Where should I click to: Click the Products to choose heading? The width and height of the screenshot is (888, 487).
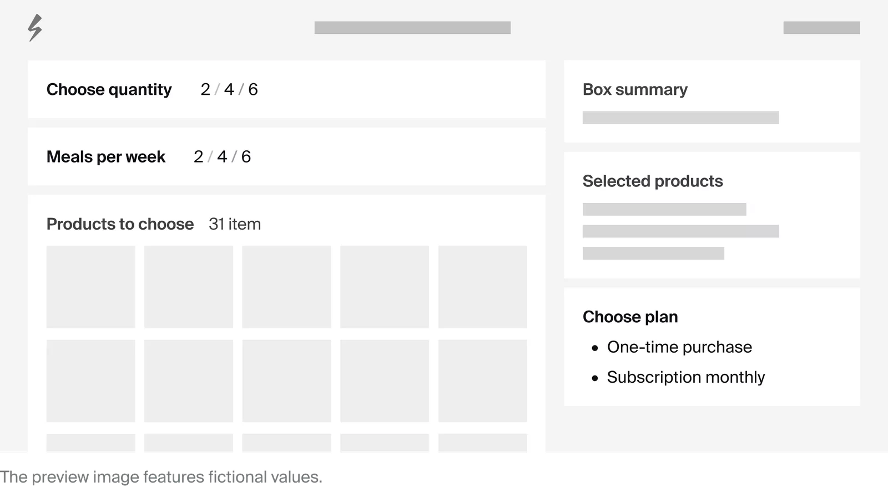pyautogui.click(x=120, y=224)
